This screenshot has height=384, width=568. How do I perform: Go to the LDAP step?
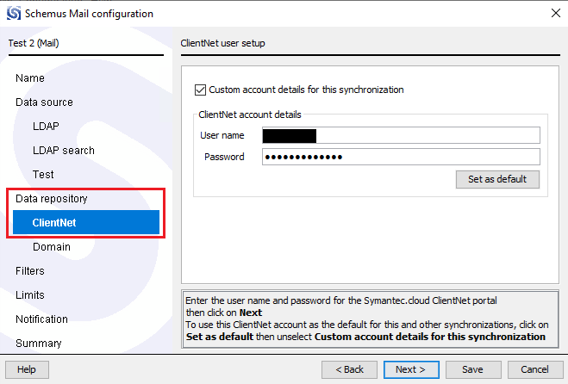point(46,127)
